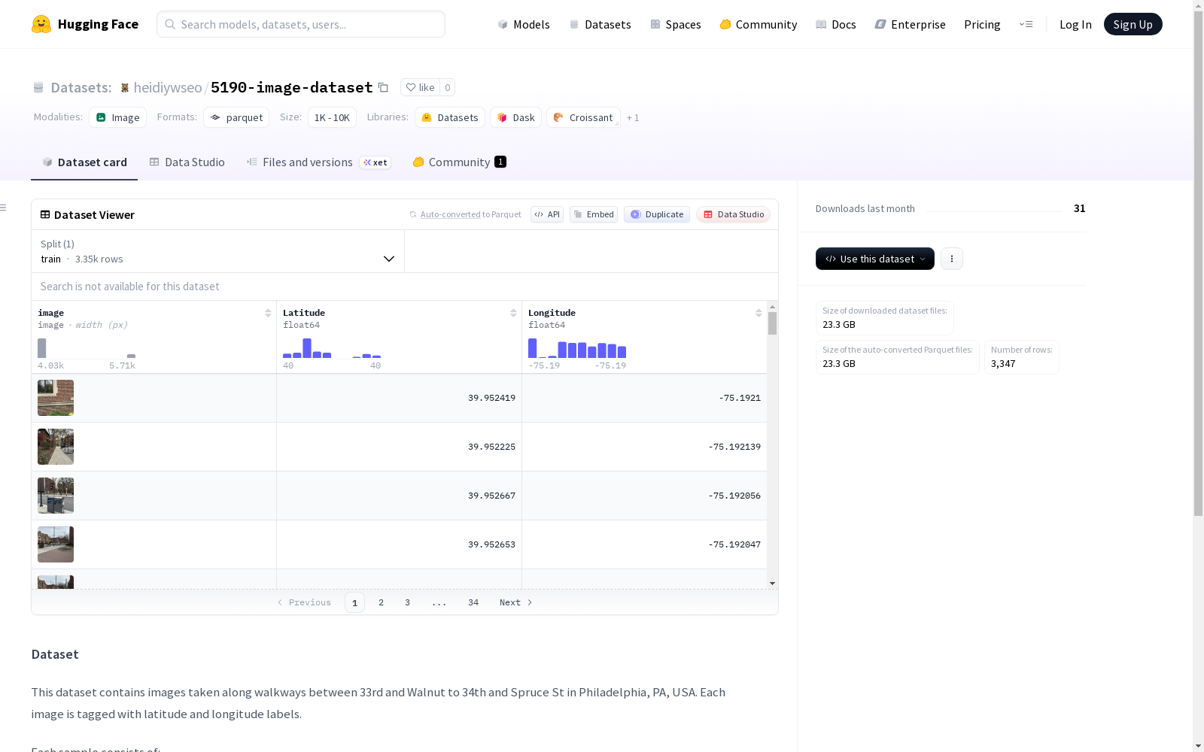Click the like count 0
This screenshot has height=752, width=1204.
click(447, 87)
